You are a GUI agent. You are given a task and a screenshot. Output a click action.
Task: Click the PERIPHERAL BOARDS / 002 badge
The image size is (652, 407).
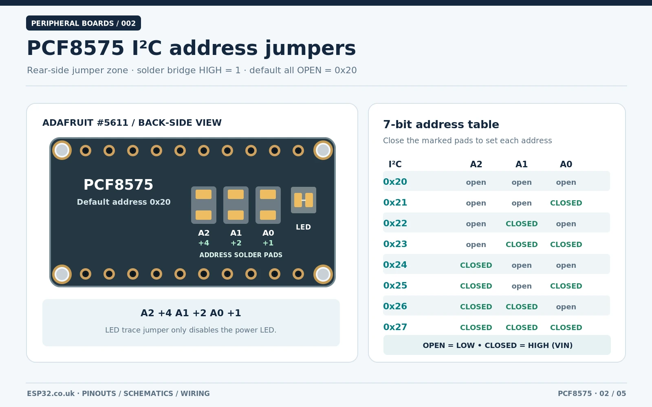[84, 23]
